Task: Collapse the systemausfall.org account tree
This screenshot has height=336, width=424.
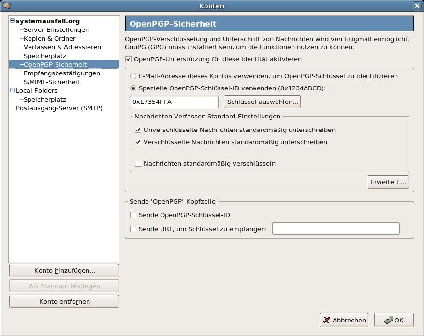Action: pyautogui.click(x=12, y=20)
